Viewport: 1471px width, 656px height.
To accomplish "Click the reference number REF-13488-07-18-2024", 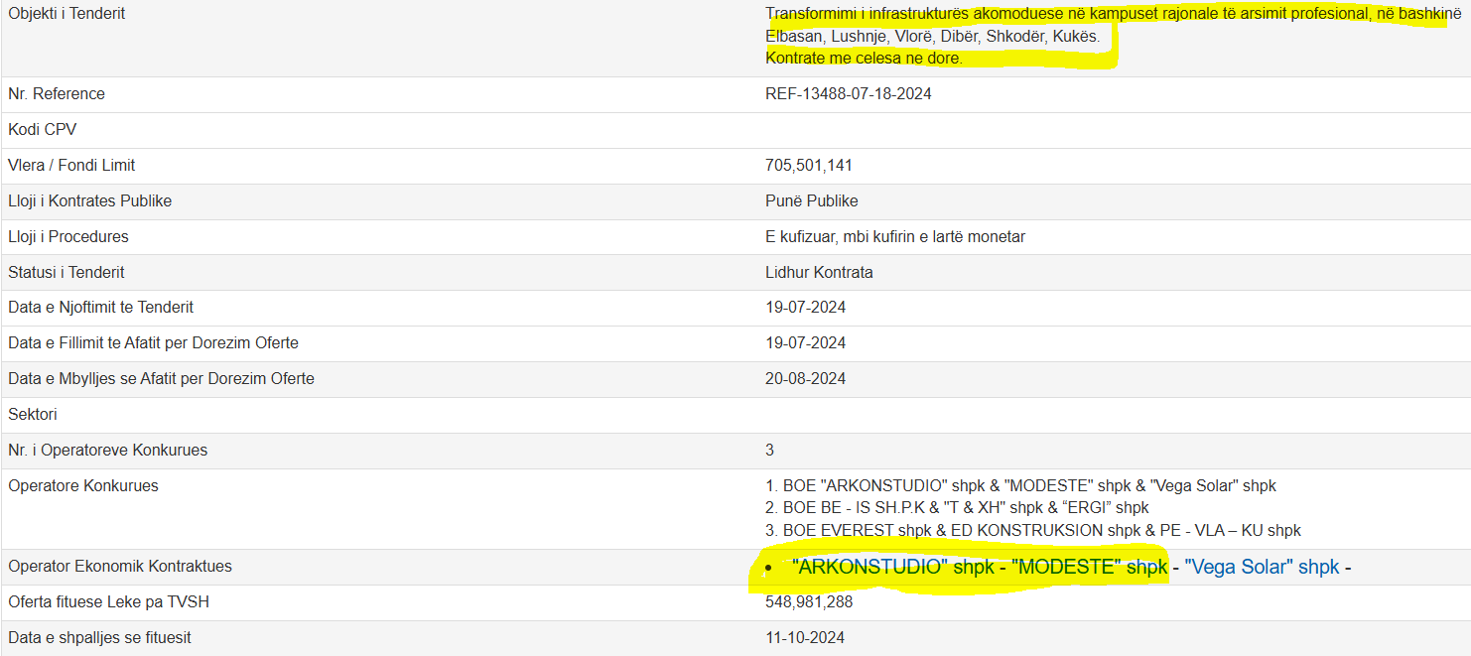I will pos(848,94).
